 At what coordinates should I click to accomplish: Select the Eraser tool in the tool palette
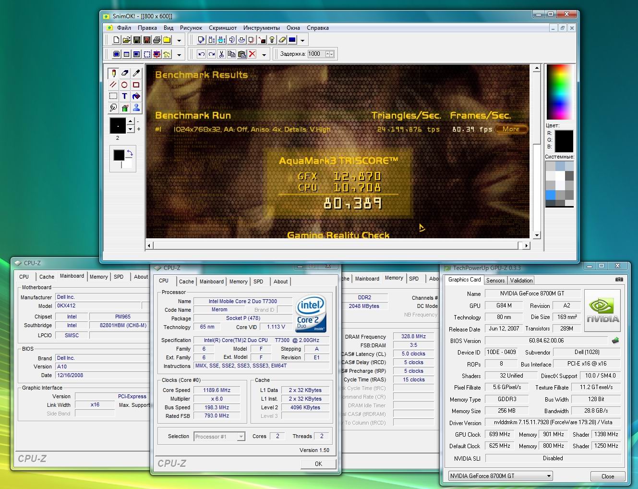(x=125, y=73)
